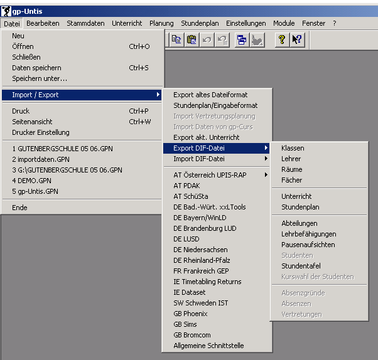This screenshot has width=378, height=360.
Task: Select Pausenaufsichten export entry
Action: tap(308, 245)
